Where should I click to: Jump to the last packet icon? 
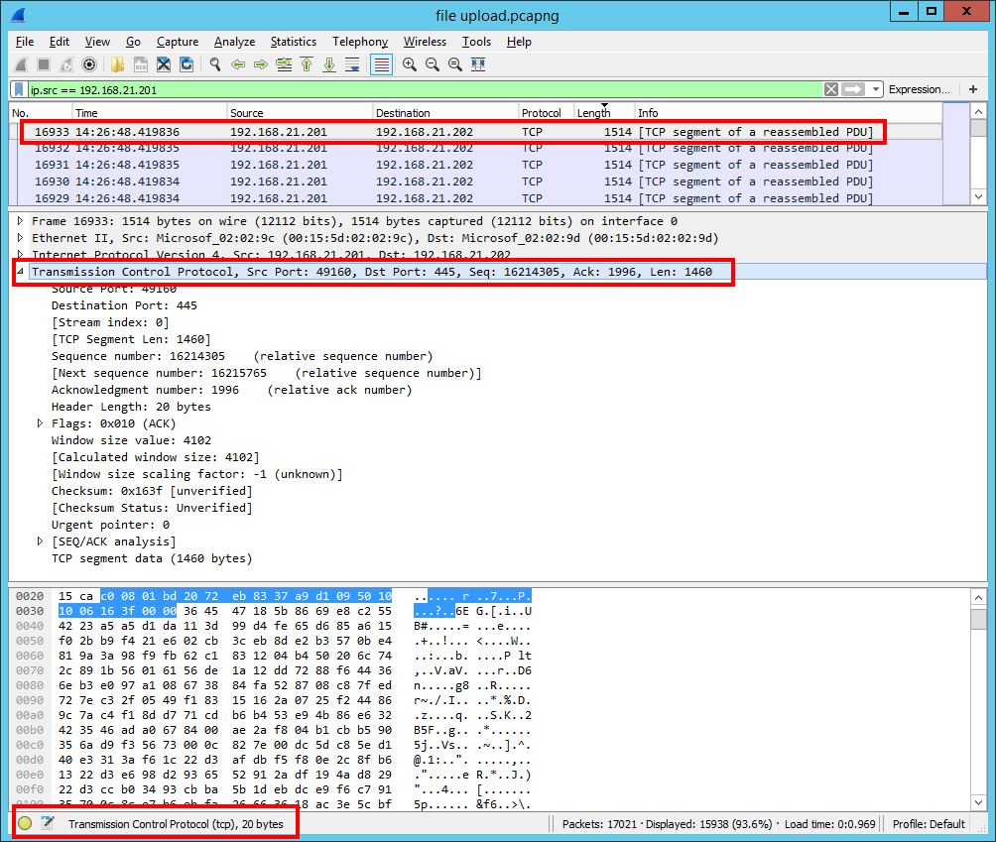pyautogui.click(x=329, y=64)
